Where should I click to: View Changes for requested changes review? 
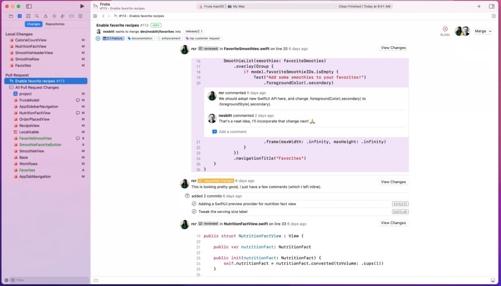coord(393,182)
